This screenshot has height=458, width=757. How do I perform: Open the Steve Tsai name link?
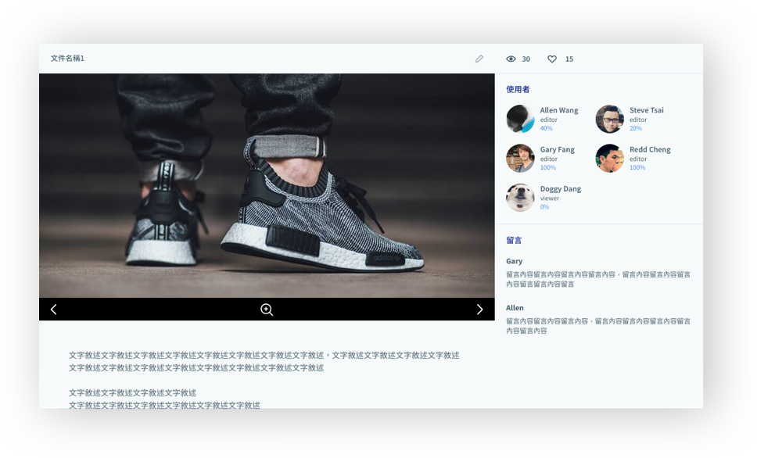[646, 110]
